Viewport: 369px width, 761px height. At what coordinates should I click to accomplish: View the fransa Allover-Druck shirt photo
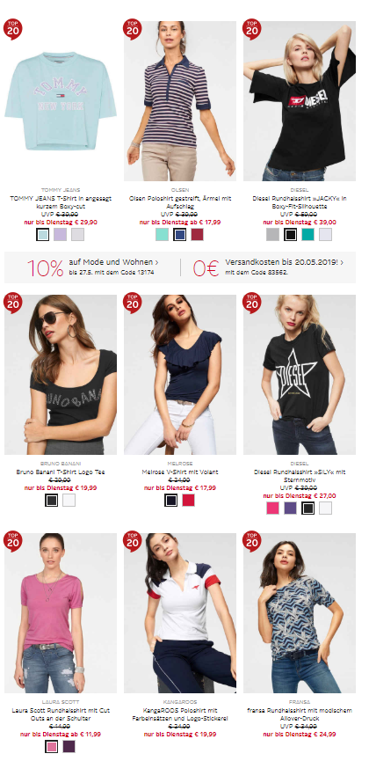(x=300, y=613)
